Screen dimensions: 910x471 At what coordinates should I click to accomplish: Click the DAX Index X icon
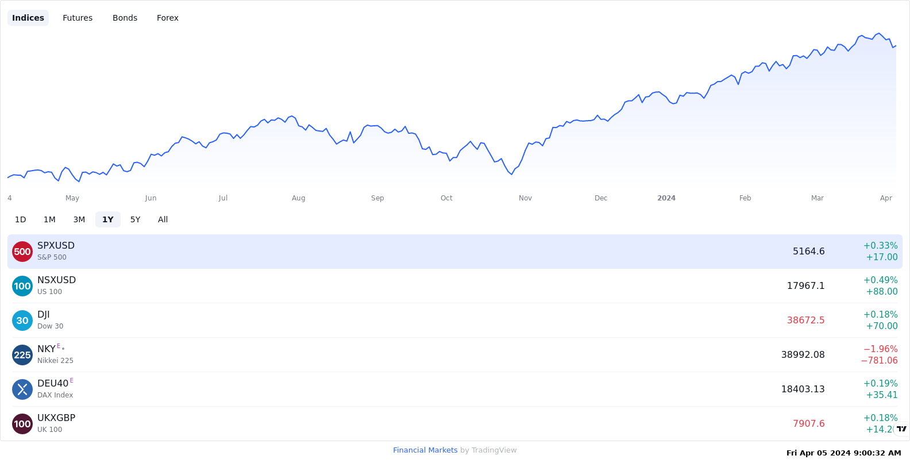(x=22, y=389)
